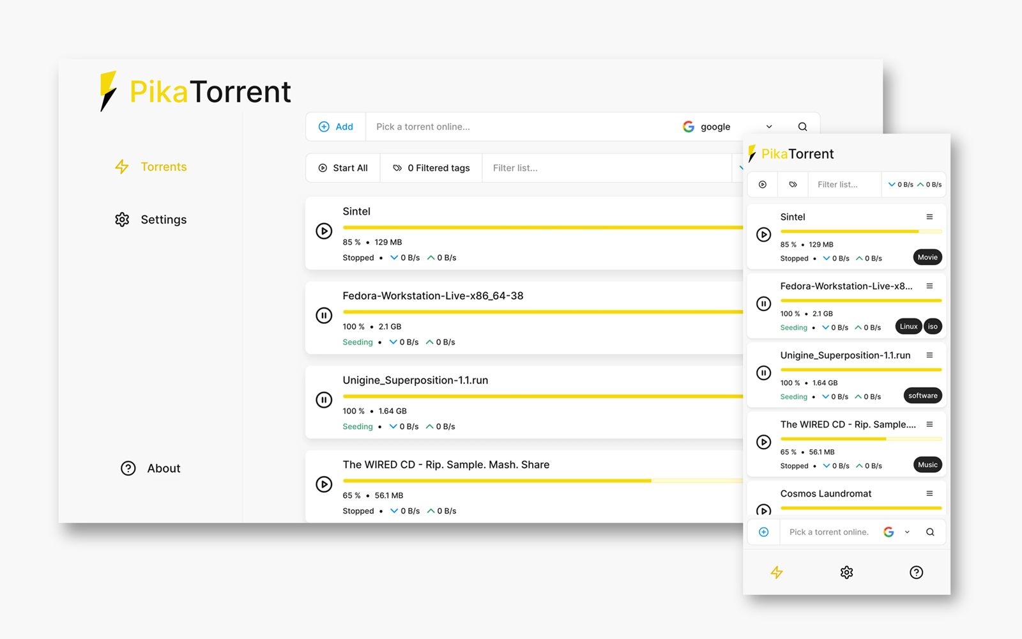The image size is (1022, 639).
Task: Focus the desktop 'Filter list...' field
Action: tap(607, 168)
